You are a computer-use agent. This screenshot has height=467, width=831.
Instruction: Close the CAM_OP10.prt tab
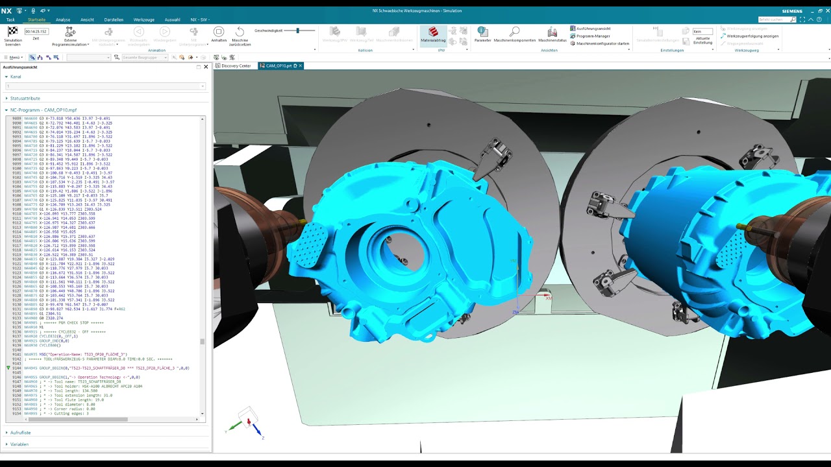click(301, 66)
